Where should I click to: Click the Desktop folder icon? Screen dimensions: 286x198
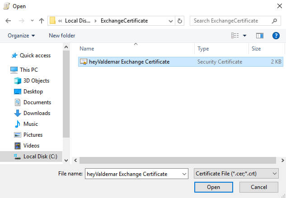(18, 92)
